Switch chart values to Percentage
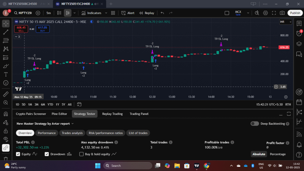The width and height of the screenshot is (304, 171). (278, 154)
